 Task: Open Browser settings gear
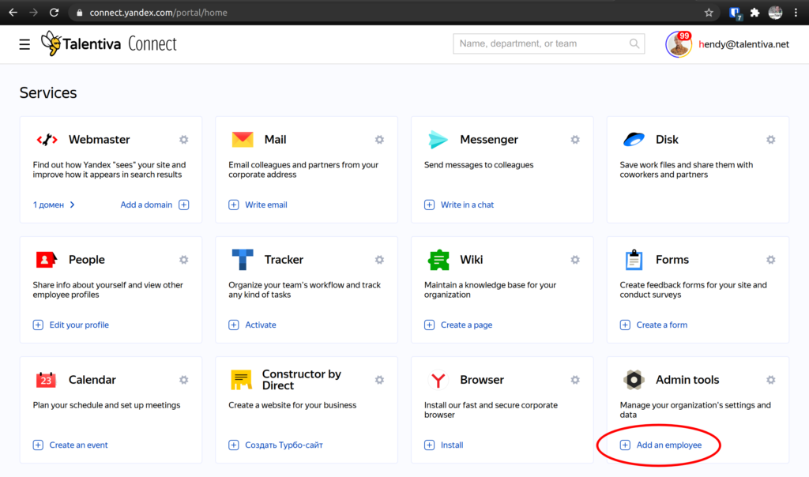(x=575, y=380)
